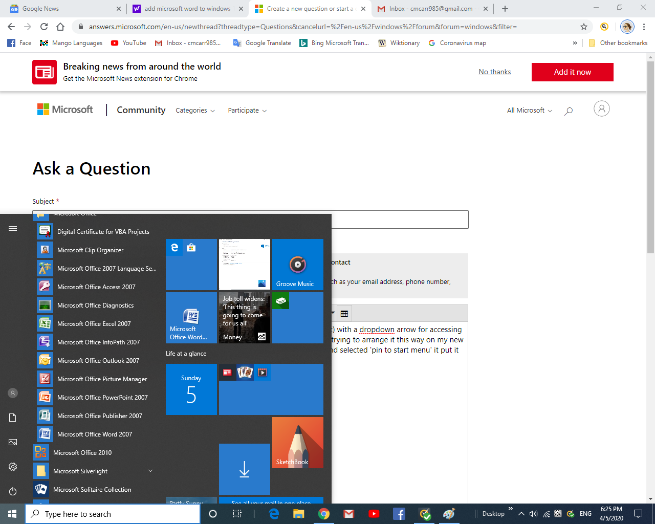The height and width of the screenshot is (524, 655).
Task: Open Microsoft Edge in tile folder
Action: [174, 248]
